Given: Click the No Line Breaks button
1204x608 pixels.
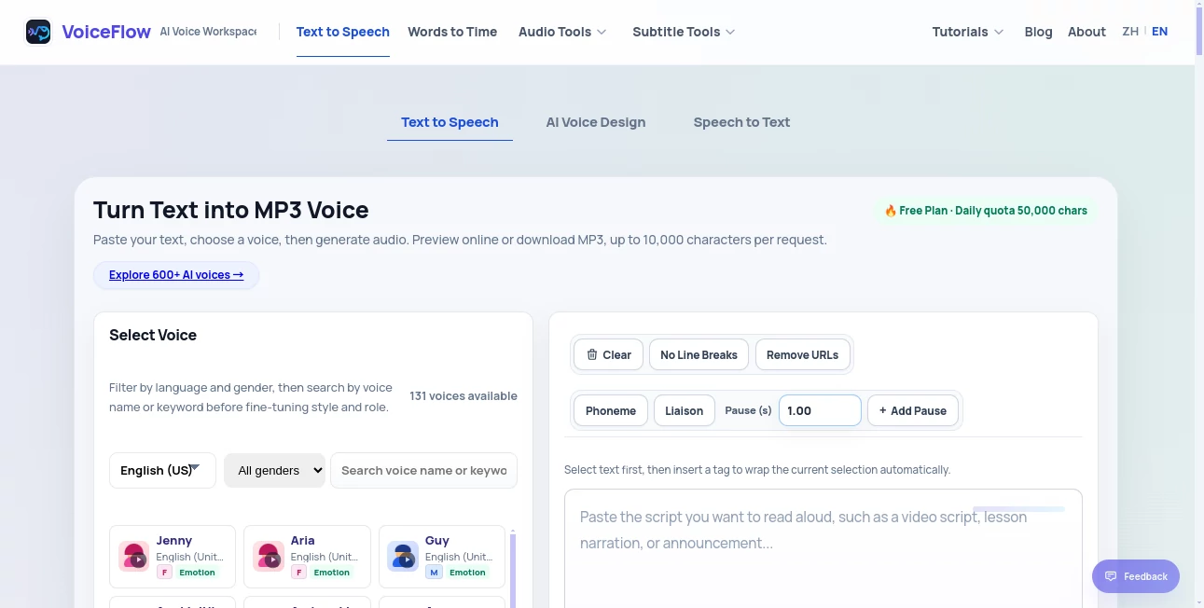Looking at the screenshot, I should point(699,354).
